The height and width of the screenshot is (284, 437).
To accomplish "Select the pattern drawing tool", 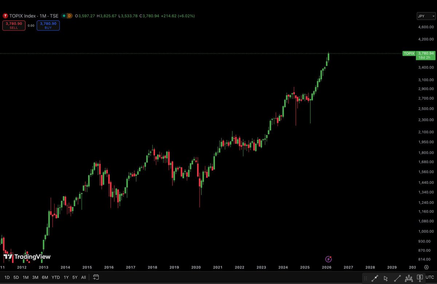I will tap(409, 278).
